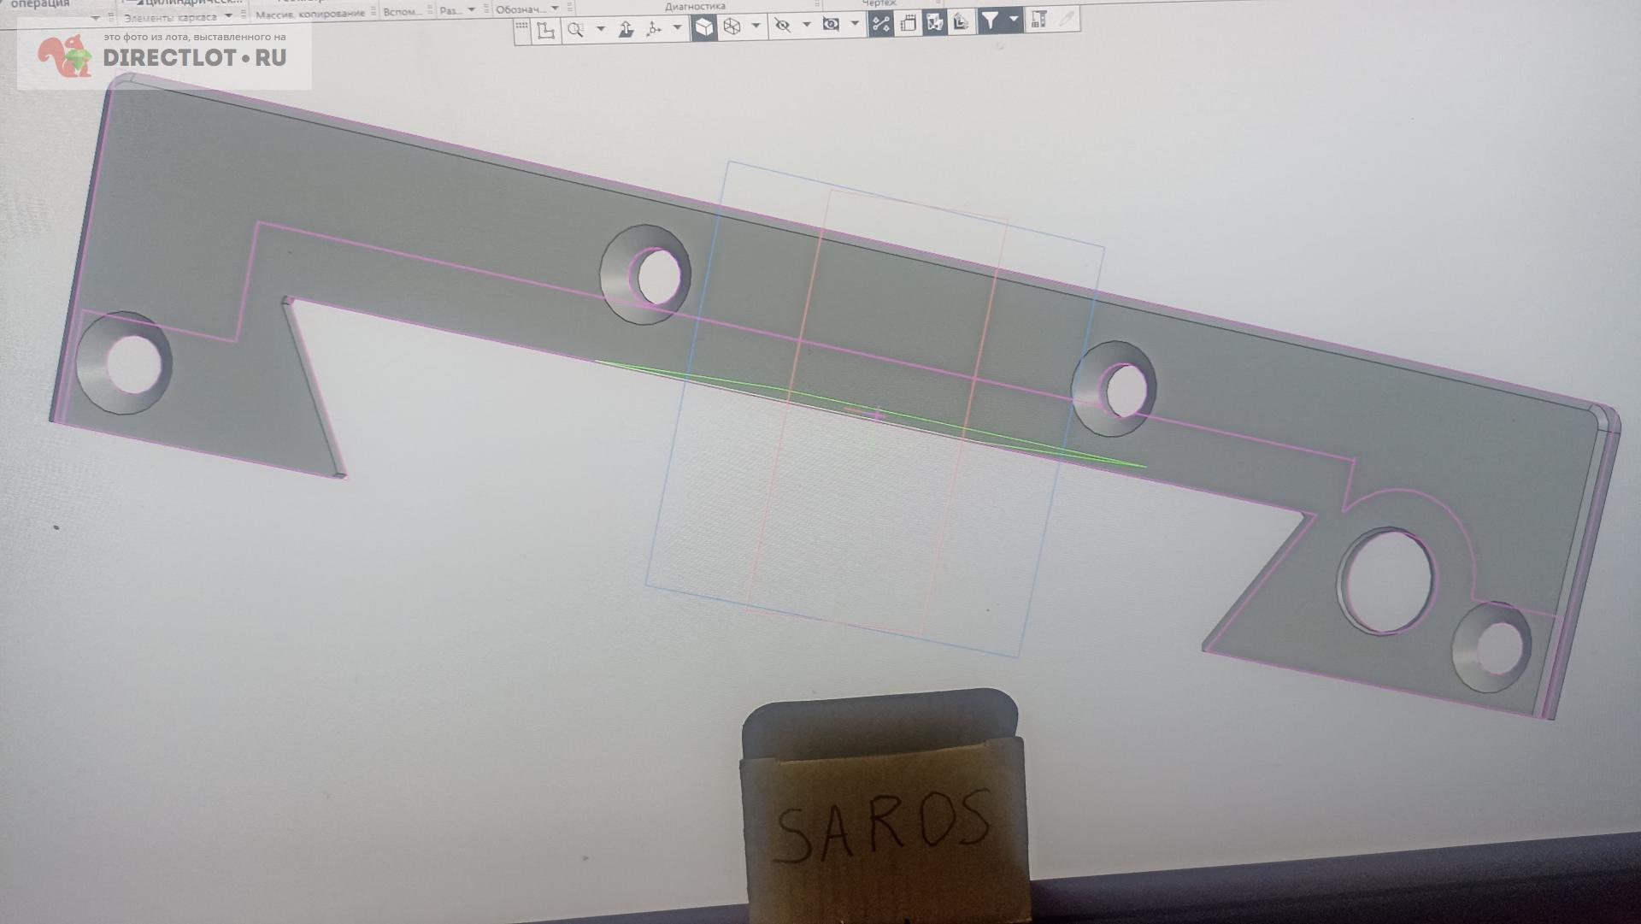Expand the orientation dropdown arrow
The image size is (1641, 924).
(677, 27)
